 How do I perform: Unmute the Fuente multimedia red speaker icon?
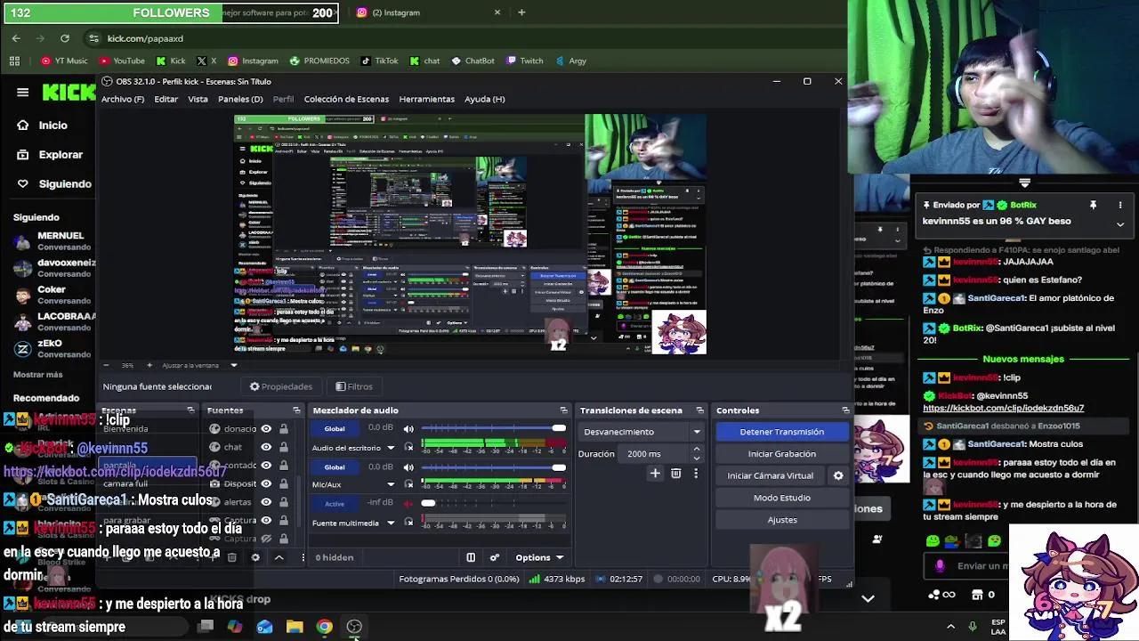(408, 503)
